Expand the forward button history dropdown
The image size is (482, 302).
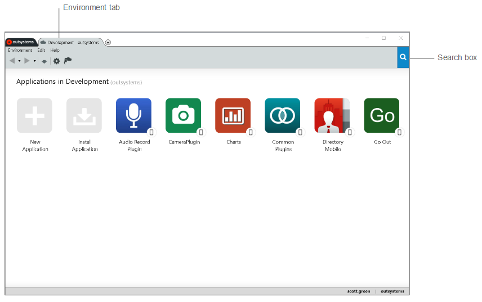[34, 61]
